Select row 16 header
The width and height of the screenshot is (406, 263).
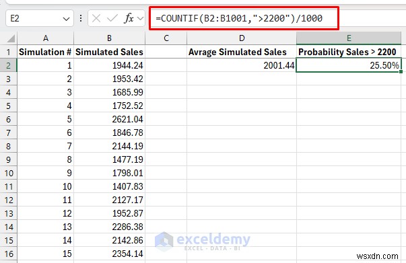tap(8, 254)
